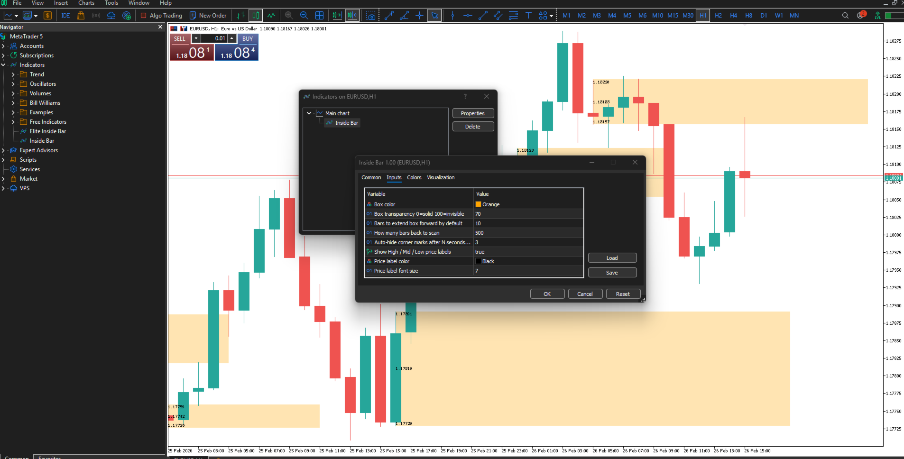Toggle the Algo Trading button

pos(161,16)
